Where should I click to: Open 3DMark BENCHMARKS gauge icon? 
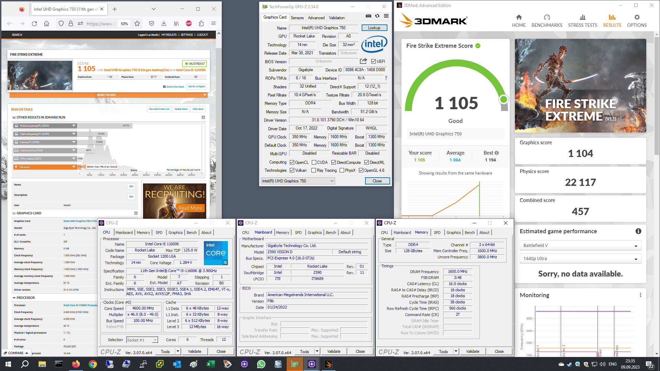(547, 17)
